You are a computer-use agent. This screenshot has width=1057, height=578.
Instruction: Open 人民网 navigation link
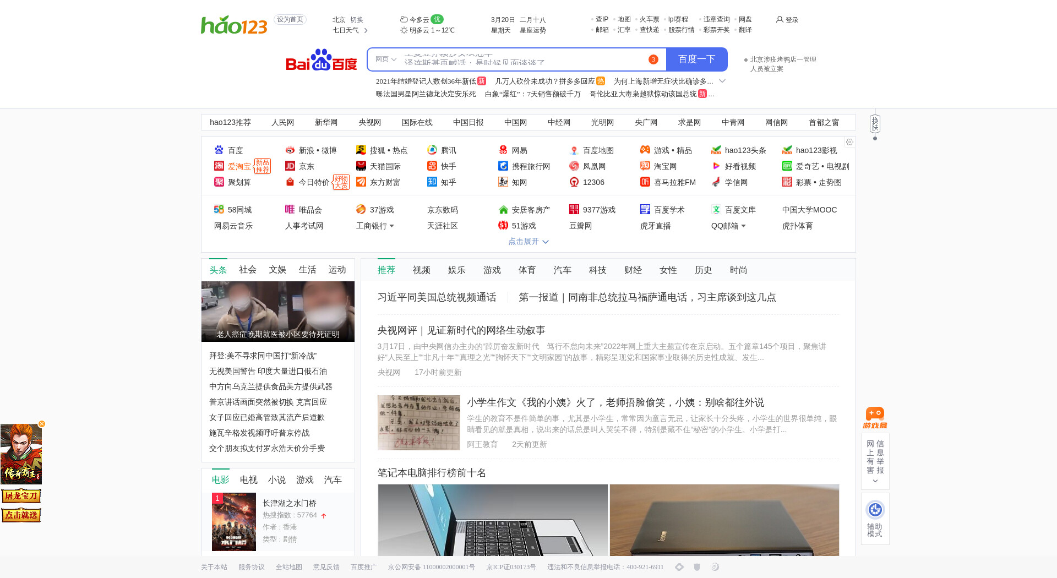coord(283,122)
